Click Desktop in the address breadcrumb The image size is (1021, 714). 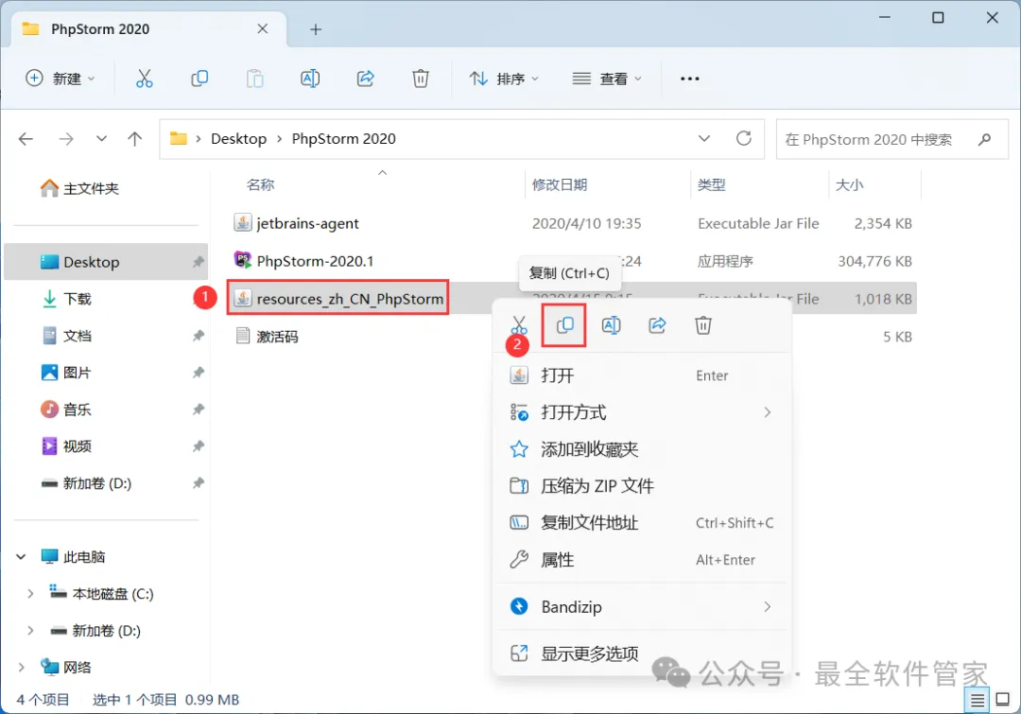pyautogui.click(x=238, y=139)
